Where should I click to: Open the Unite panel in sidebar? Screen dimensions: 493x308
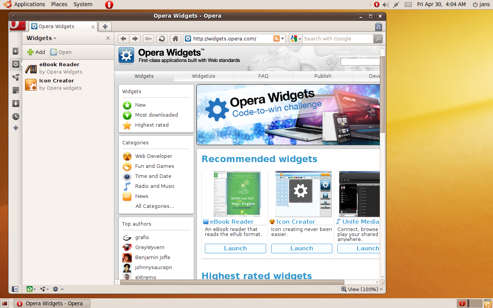pos(15,77)
